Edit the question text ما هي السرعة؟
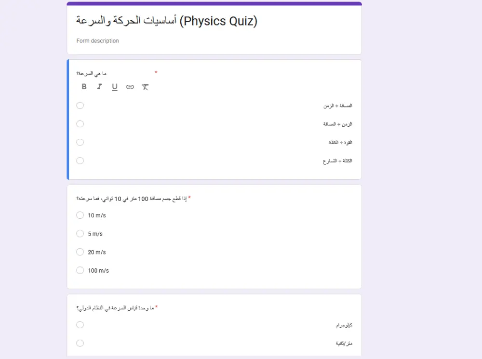This screenshot has height=359, width=482. tap(92, 73)
